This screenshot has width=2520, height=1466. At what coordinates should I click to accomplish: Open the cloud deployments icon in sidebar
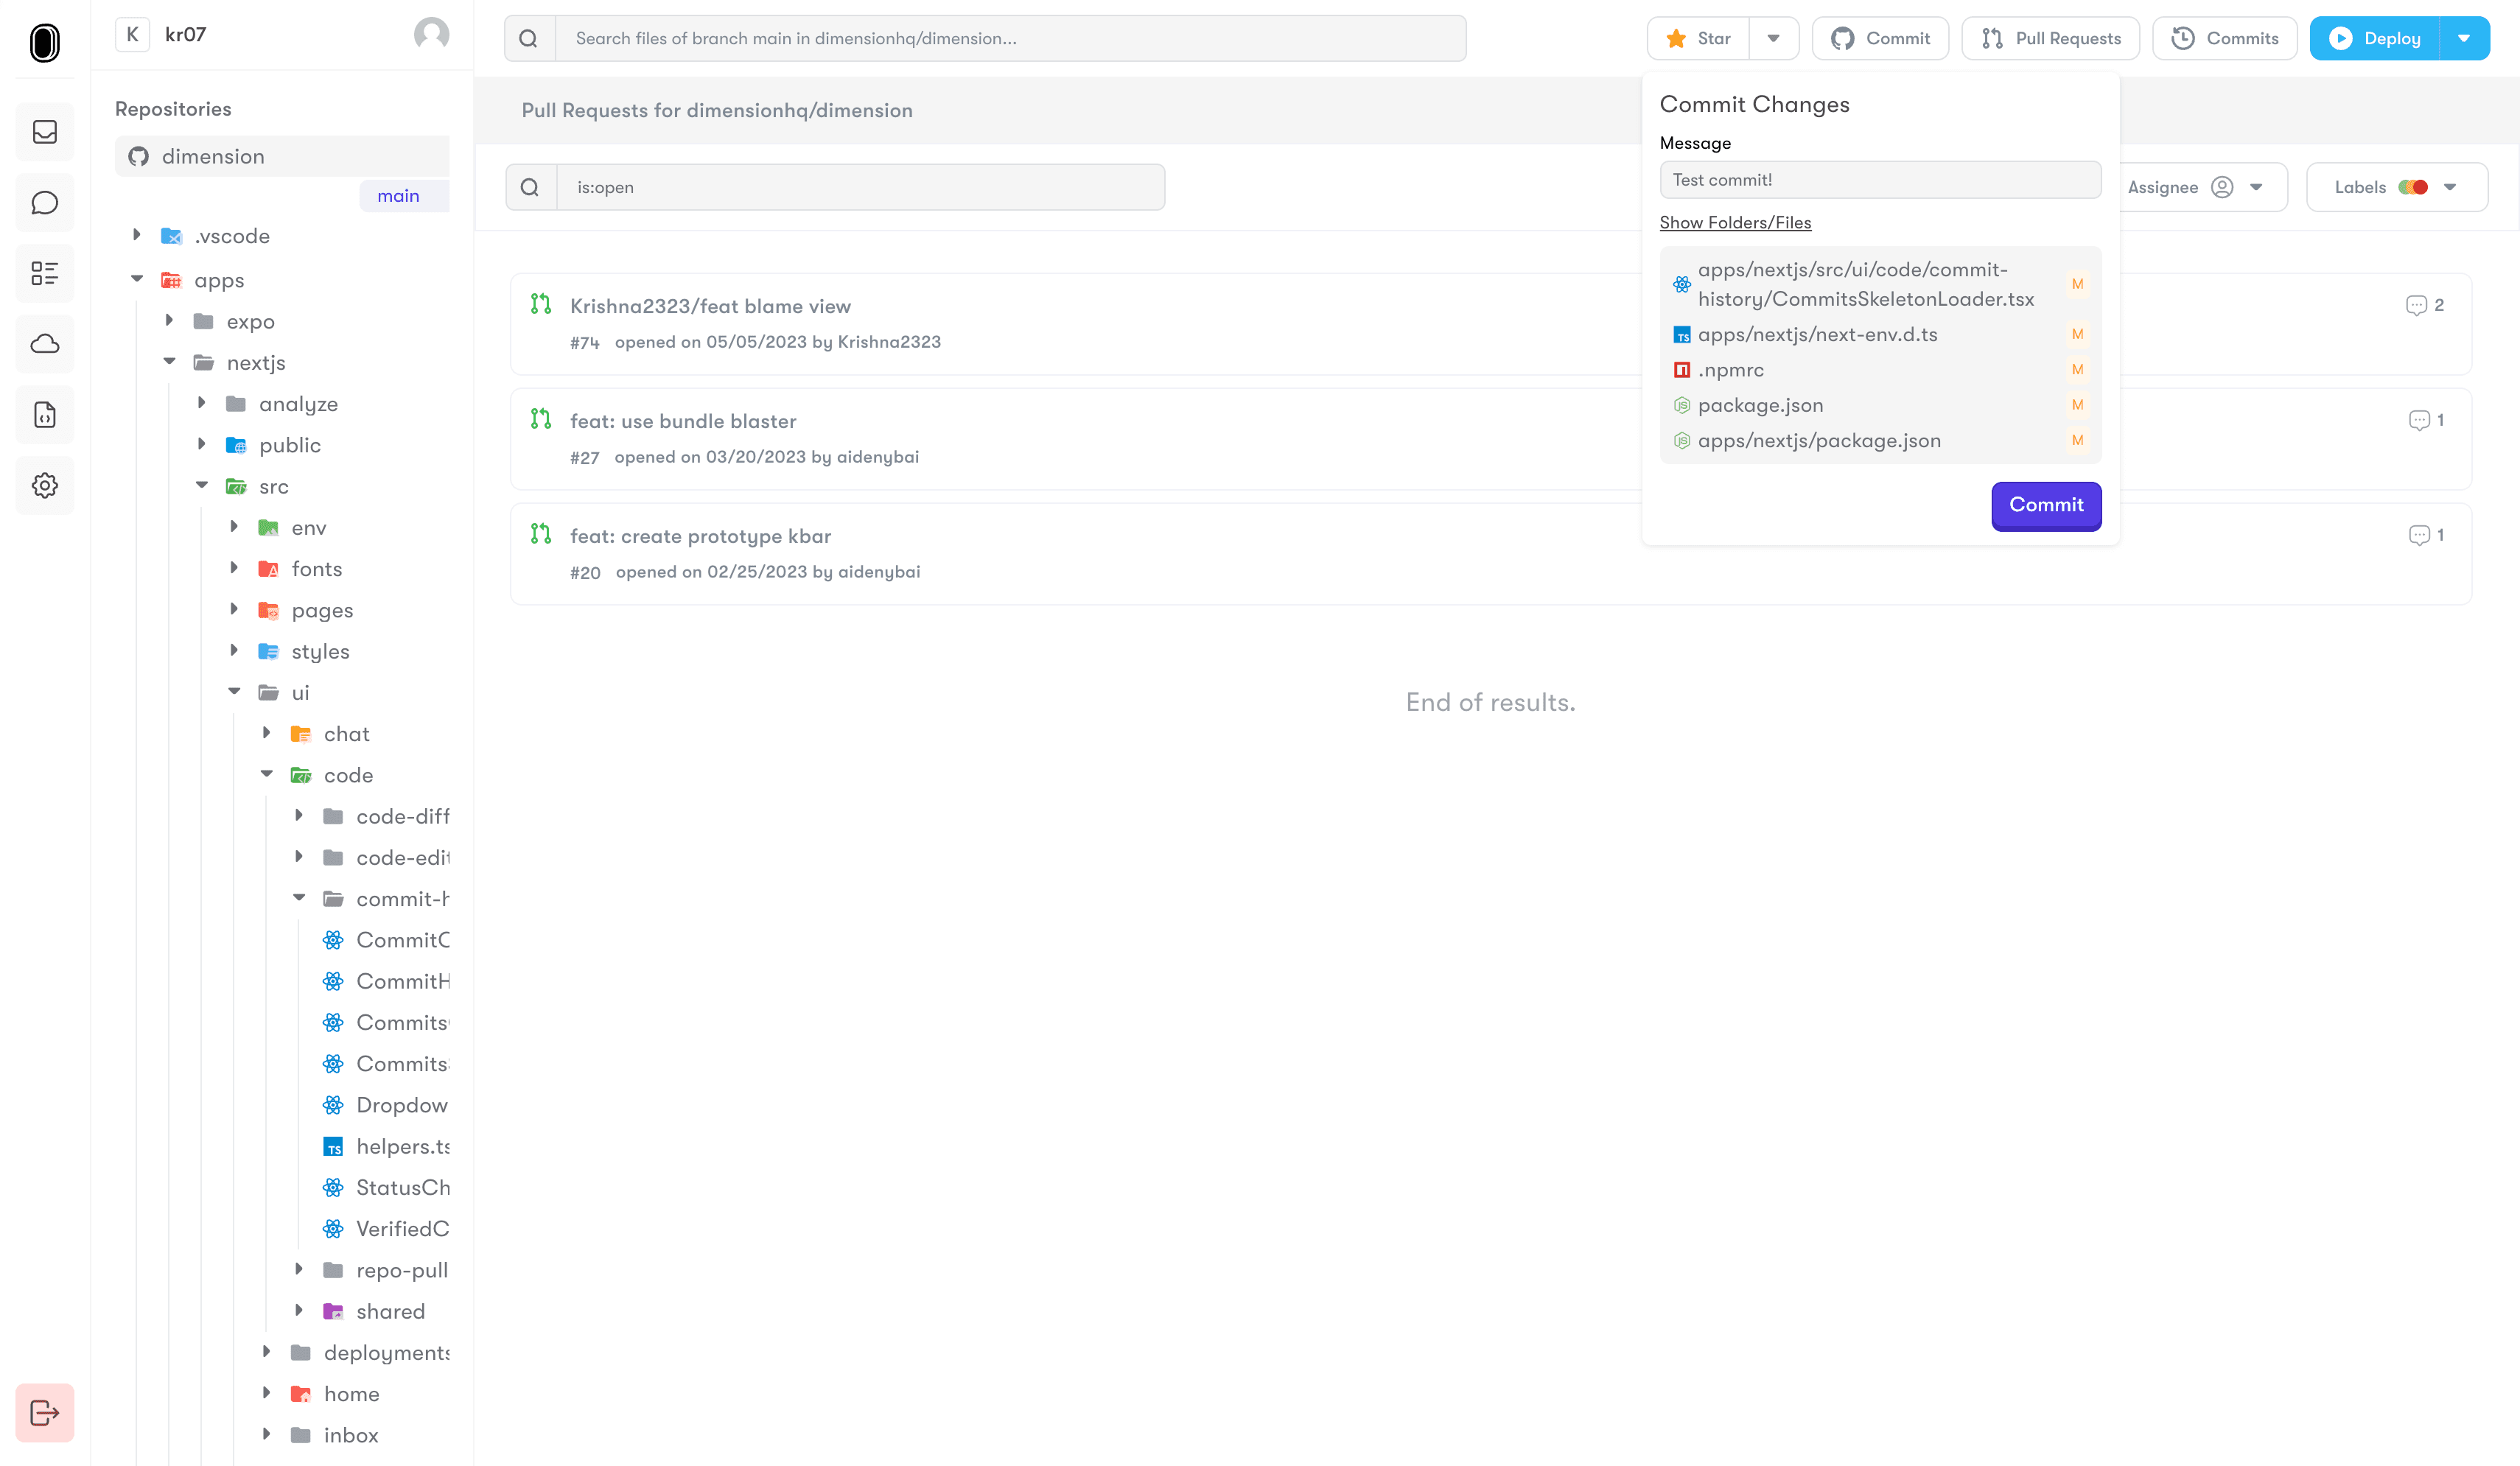(x=45, y=344)
